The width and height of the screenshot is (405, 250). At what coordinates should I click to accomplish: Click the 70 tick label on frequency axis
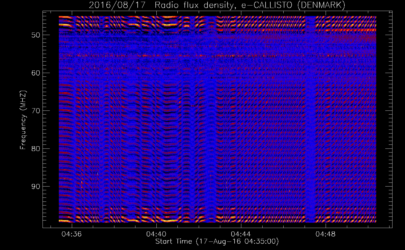[36, 111]
